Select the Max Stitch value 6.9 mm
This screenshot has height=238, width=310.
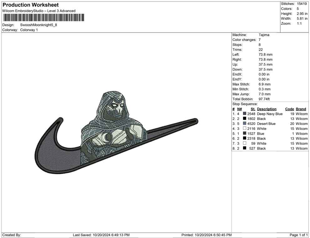265,84
